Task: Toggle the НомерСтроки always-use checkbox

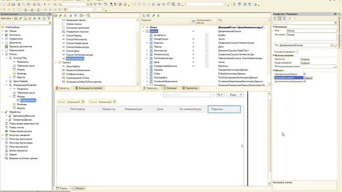Action: click(x=207, y=39)
